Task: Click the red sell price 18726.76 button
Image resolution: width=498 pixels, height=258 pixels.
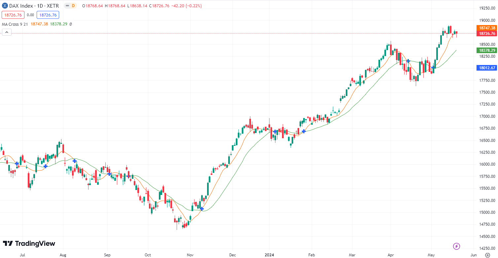Action: coord(13,15)
